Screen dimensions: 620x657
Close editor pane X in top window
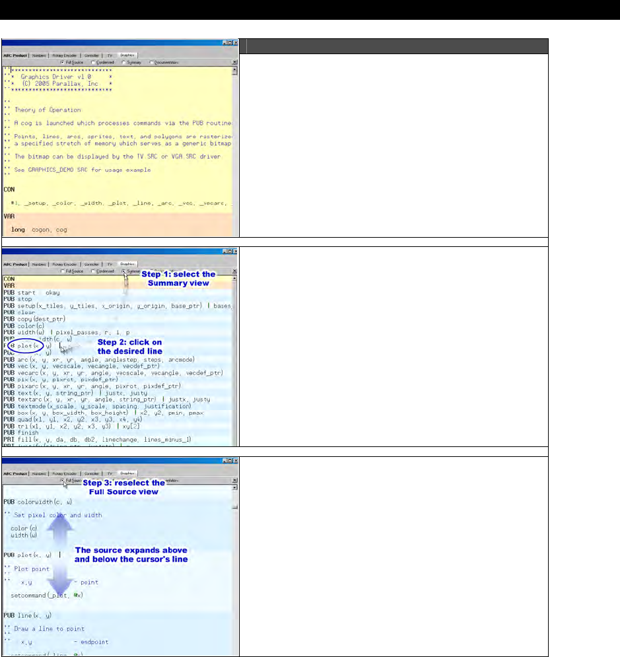(x=234, y=63)
